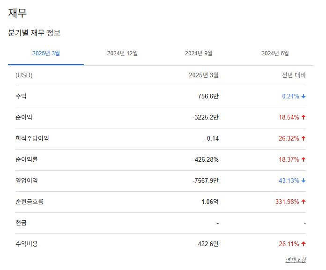The width and height of the screenshot is (326, 270).
Task: Select the 순현금흐름 row label
Action: pyautogui.click(x=30, y=202)
